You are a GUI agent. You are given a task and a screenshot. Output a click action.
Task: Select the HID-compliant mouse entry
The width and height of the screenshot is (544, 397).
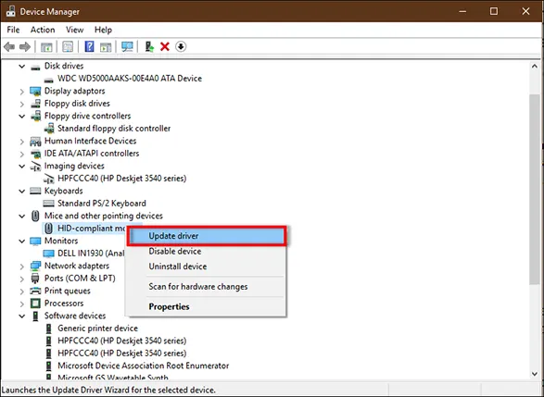[x=91, y=229]
